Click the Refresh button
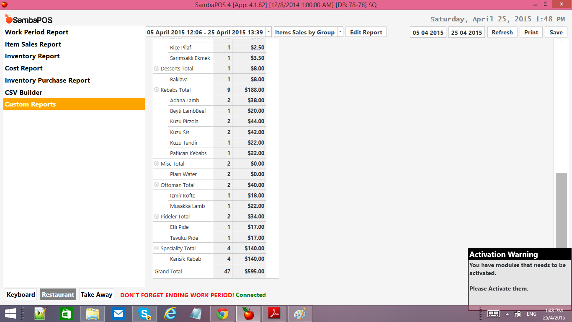The height and width of the screenshot is (322, 572). (x=502, y=32)
